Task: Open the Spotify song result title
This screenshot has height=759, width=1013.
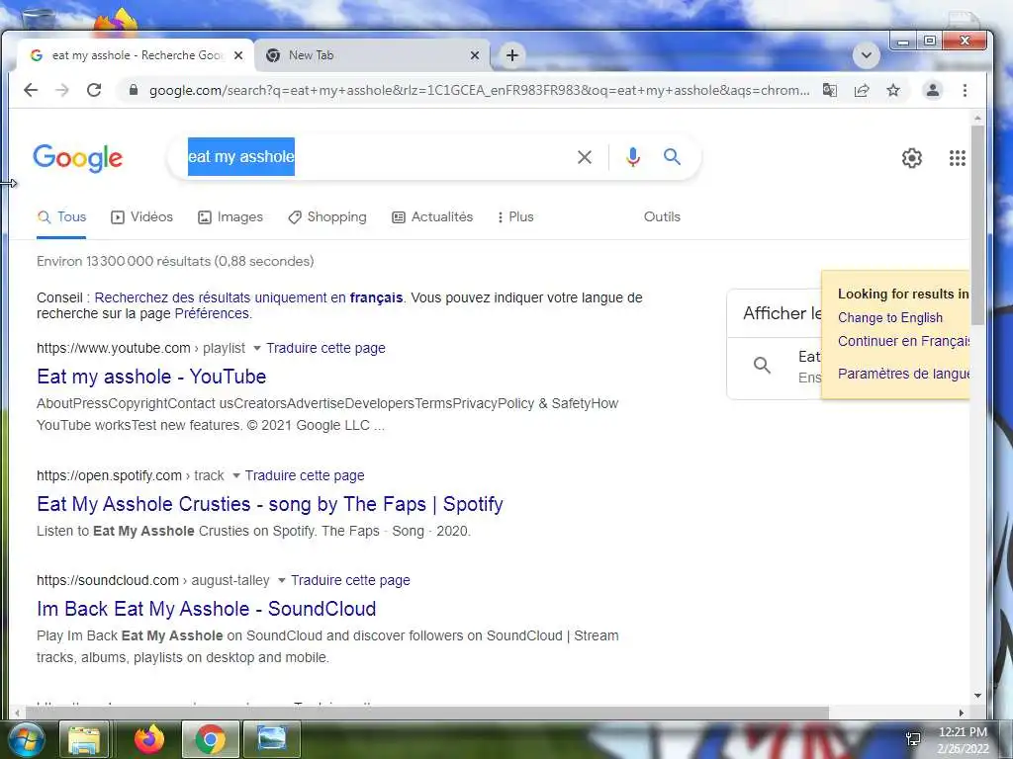Action: (269, 504)
